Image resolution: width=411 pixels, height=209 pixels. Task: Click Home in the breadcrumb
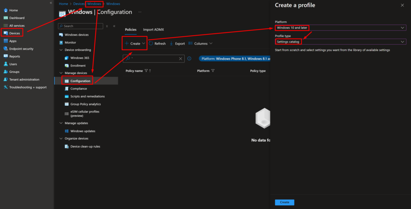[x=63, y=4]
